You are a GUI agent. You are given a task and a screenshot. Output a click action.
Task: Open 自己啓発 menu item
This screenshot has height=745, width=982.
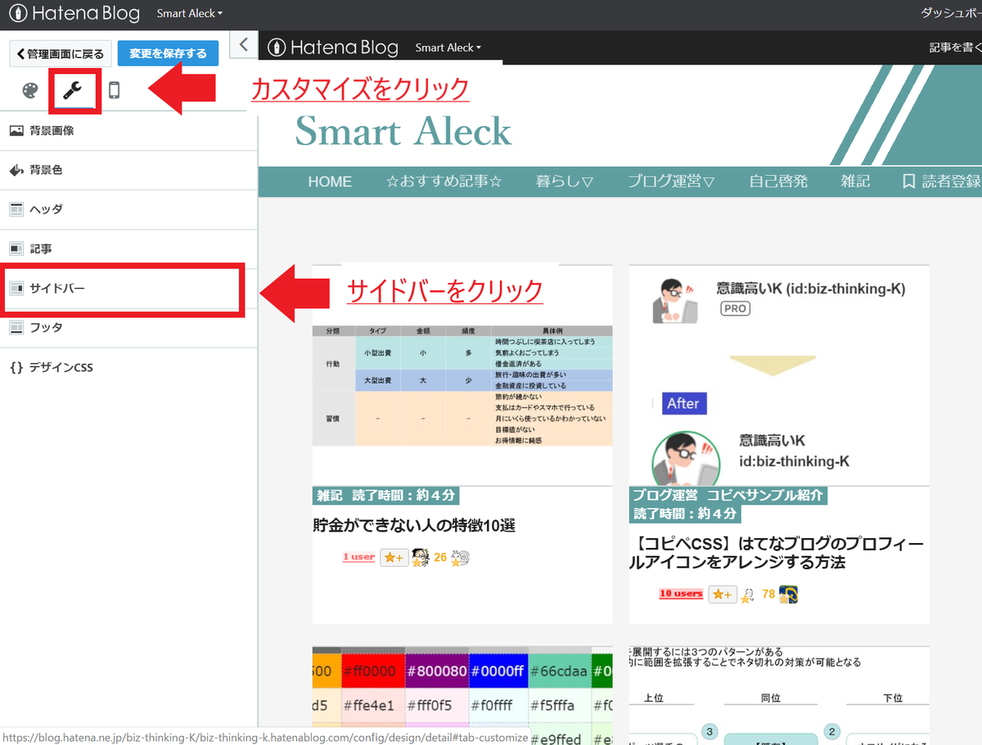pyautogui.click(x=778, y=182)
